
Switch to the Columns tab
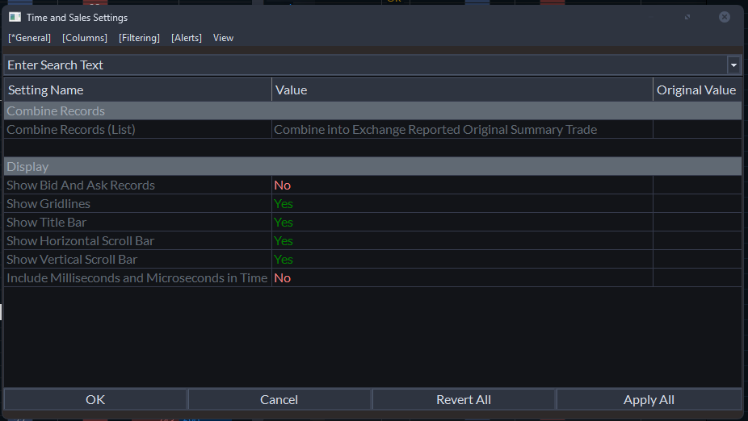85,38
